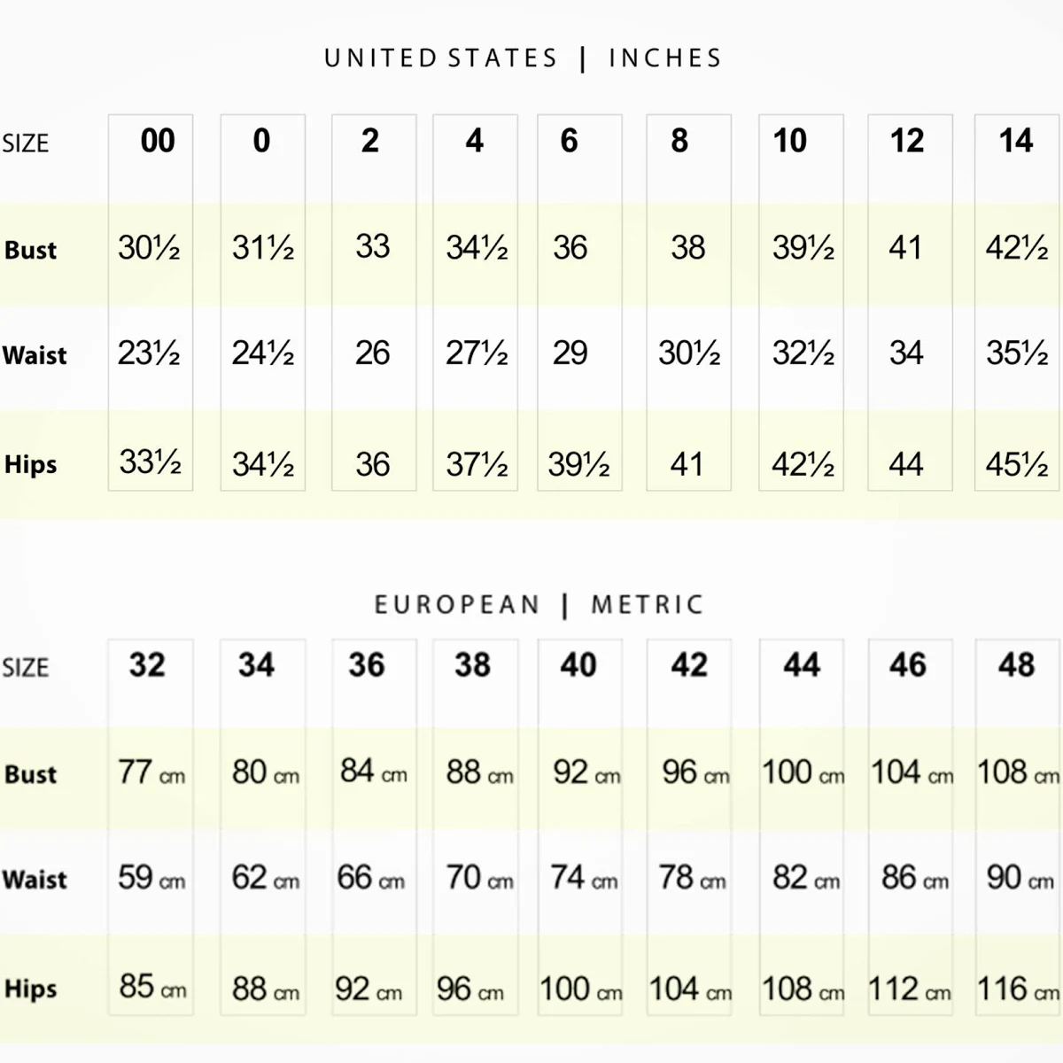The height and width of the screenshot is (1063, 1063).
Task: Click US size 8 column header
Action: point(679,141)
